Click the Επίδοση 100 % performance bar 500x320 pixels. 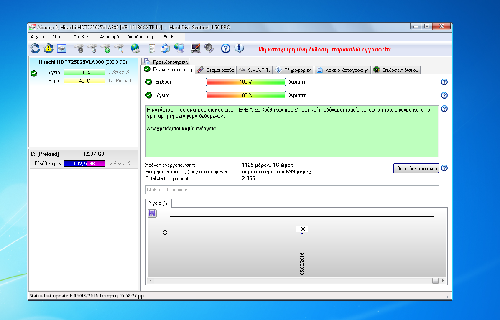point(245,82)
